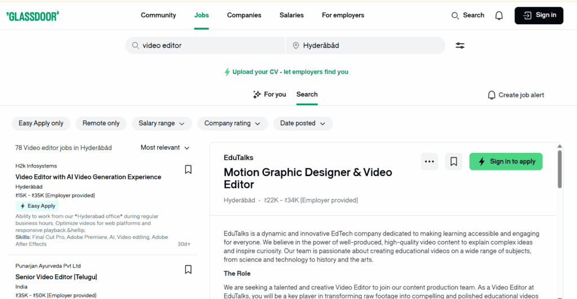Click the scrollbar up arrow in job details
Screen dimensions: 577x299
(x=560, y=146)
